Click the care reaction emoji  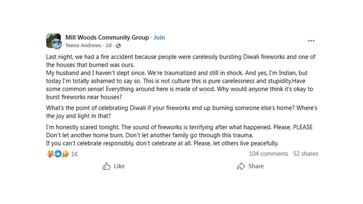(x=50, y=154)
